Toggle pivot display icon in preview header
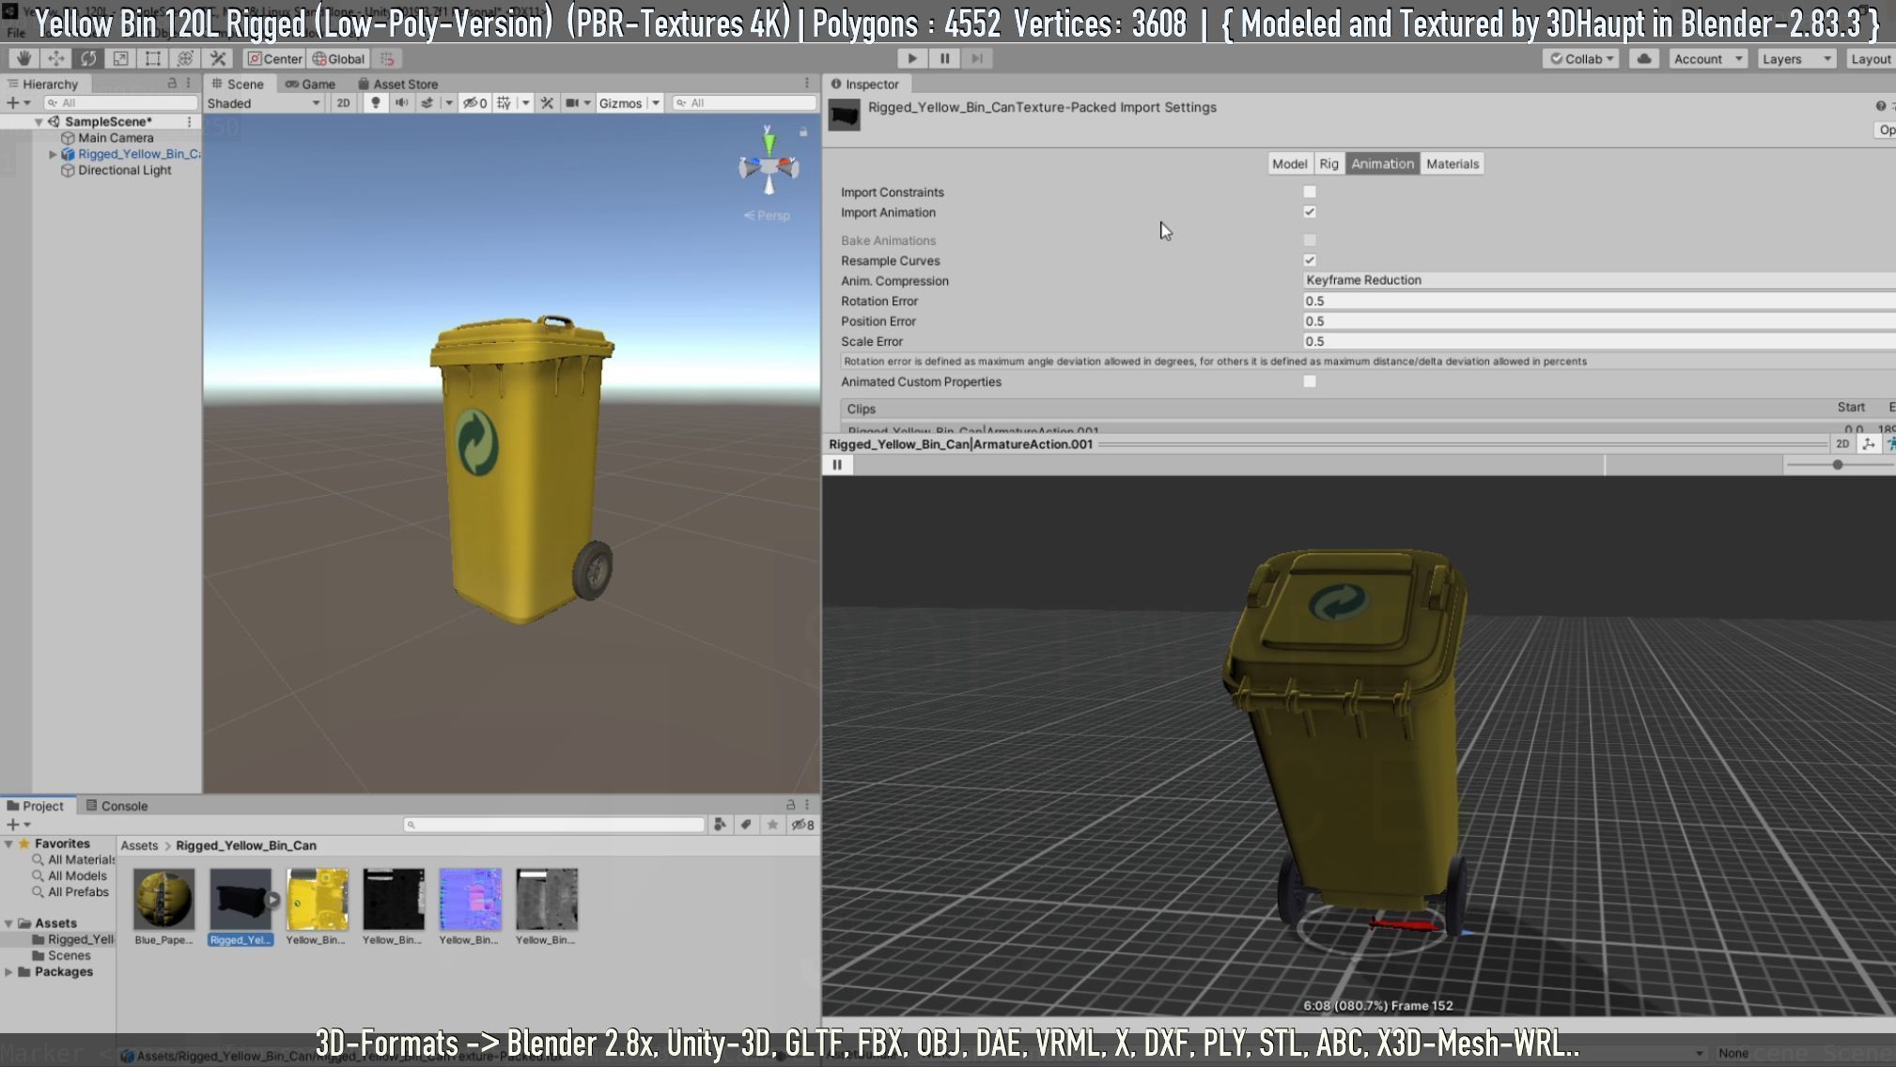1896x1067 pixels. pyautogui.click(x=1869, y=444)
